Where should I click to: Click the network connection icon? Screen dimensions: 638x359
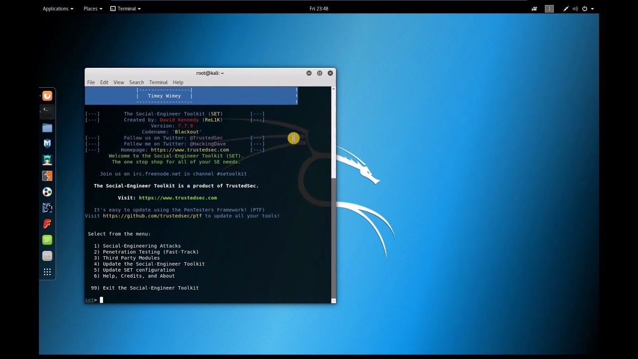566,8
